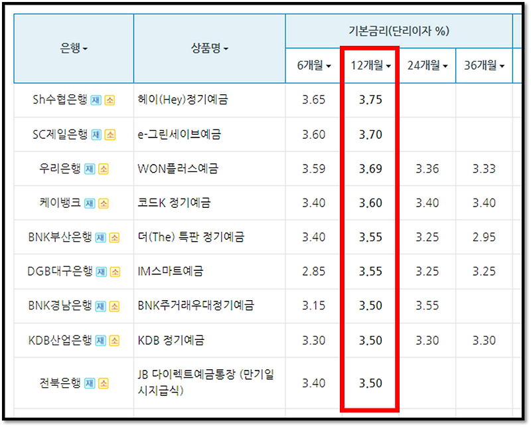
Task: Click the yellow 소 badge for 전북은행
Action: coord(104,383)
